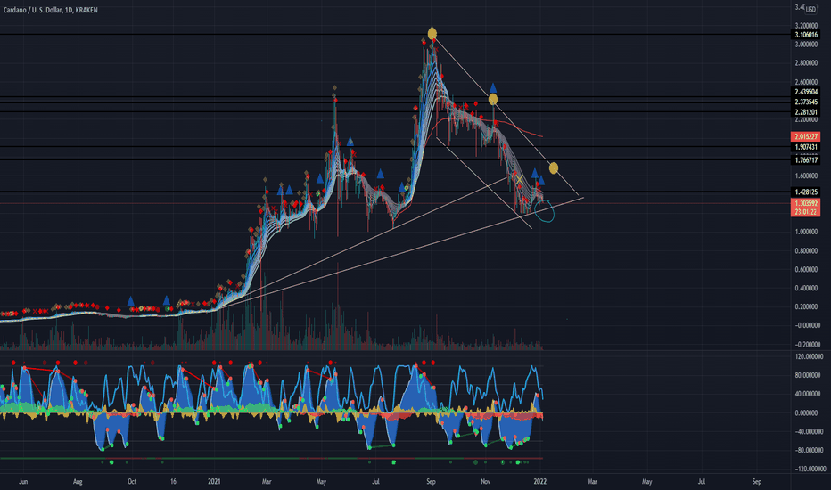Click the 2022 label on time axis
The width and height of the screenshot is (831, 490).
pos(540,481)
